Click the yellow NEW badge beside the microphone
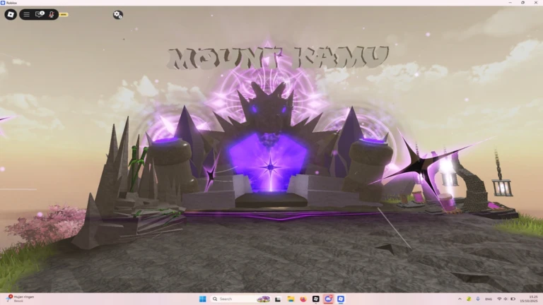Image resolution: width=543 pixels, height=305 pixels. click(x=64, y=15)
